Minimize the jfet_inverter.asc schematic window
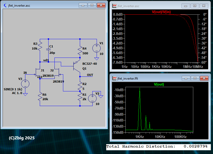 click(83, 5)
